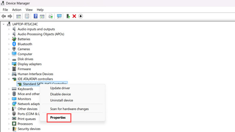The image size is (235, 132).
Task: Click the Keyboards category icon
Action: (x=14, y=89)
